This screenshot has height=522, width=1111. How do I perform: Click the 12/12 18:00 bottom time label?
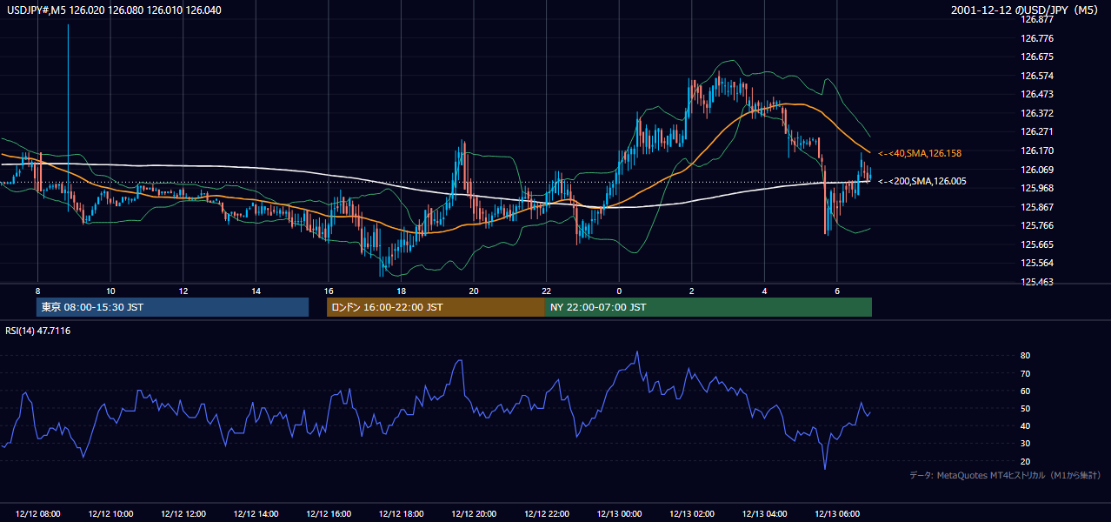point(401,514)
